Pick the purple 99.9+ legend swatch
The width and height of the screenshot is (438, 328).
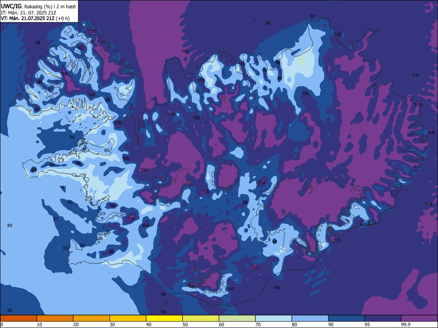click(419, 318)
